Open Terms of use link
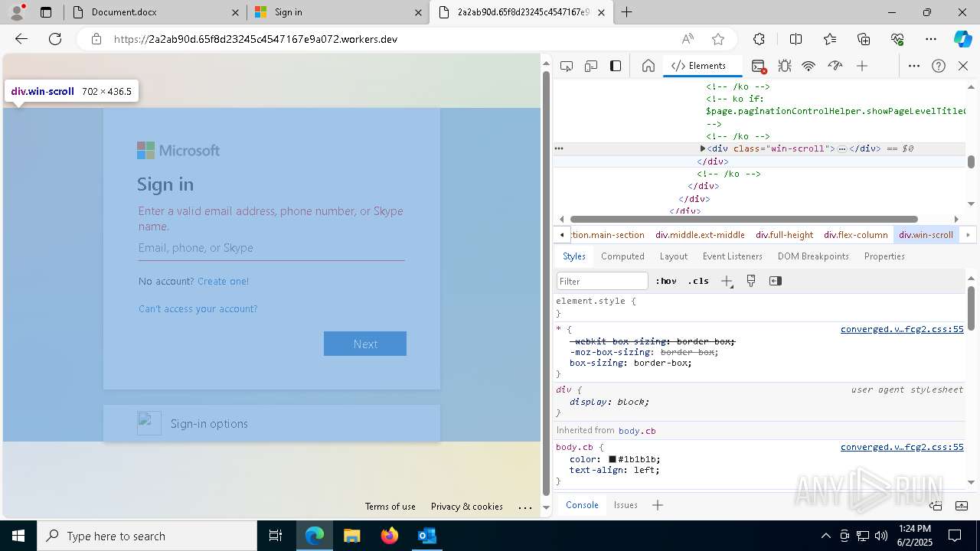The height and width of the screenshot is (551, 980). [x=390, y=507]
